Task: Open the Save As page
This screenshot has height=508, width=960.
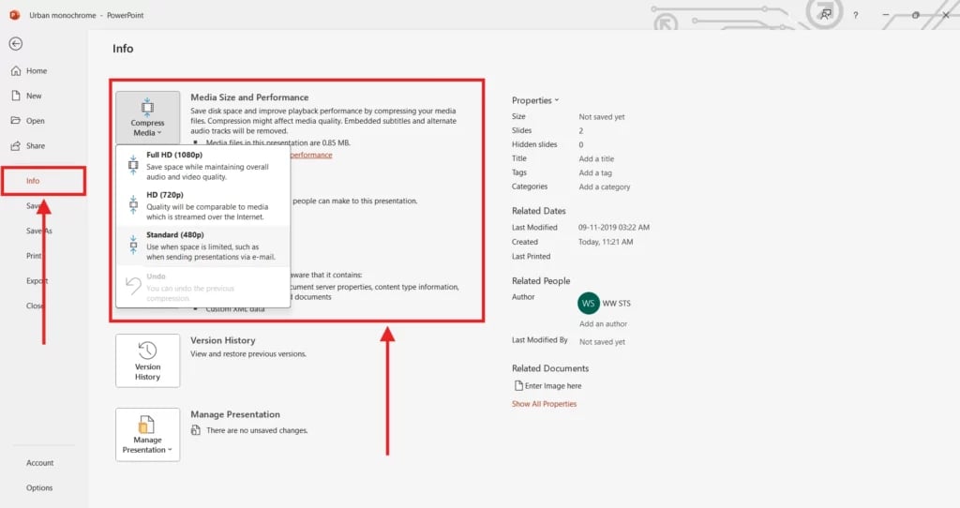Action: tap(39, 231)
